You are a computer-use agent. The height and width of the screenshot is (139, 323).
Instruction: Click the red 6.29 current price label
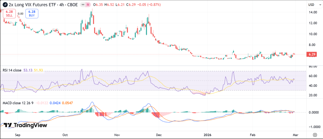coord(311,54)
